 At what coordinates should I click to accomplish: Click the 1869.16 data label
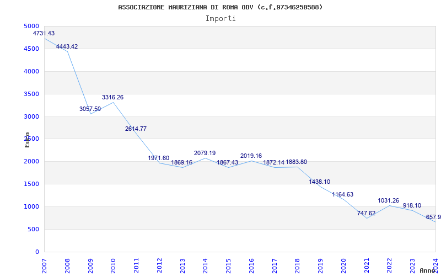pos(182,162)
